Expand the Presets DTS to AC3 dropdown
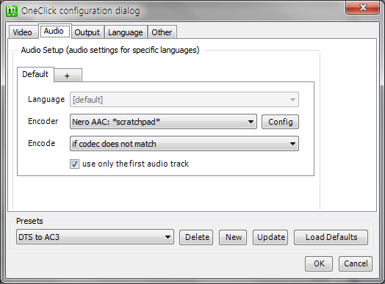The height and width of the screenshot is (284, 385). click(x=95, y=237)
